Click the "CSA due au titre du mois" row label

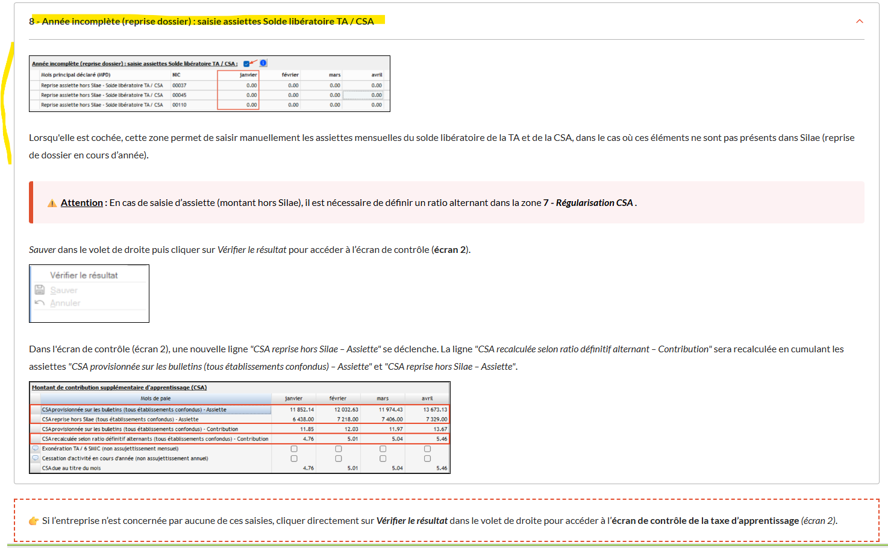71,468
